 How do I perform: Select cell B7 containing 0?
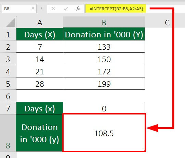104,108
